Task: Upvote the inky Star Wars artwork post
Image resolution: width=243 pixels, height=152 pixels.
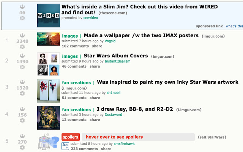Action: 22,82
